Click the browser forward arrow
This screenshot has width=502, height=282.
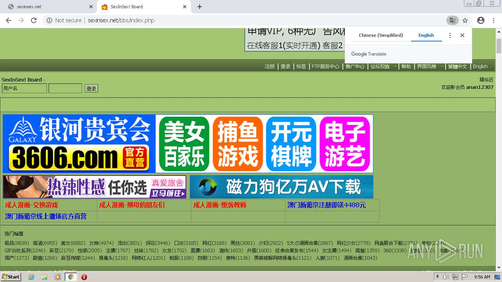pyautogui.click(x=21, y=20)
